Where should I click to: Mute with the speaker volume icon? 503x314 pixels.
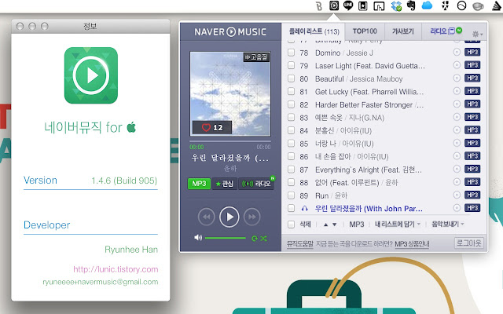coord(198,238)
